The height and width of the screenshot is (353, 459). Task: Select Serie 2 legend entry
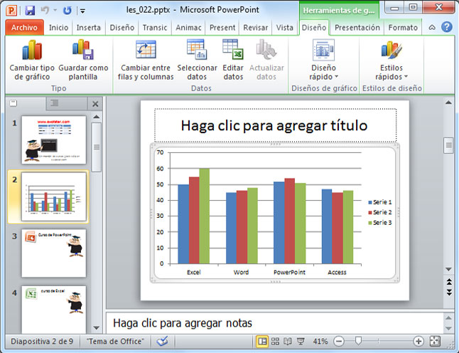pyautogui.click(x=380, y=212)
